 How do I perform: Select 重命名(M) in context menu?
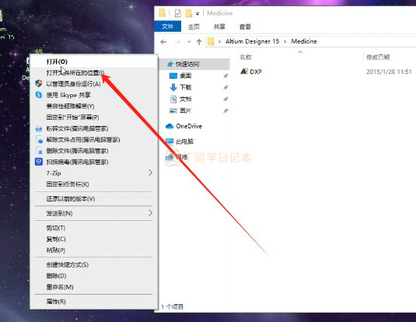point(93,287)
